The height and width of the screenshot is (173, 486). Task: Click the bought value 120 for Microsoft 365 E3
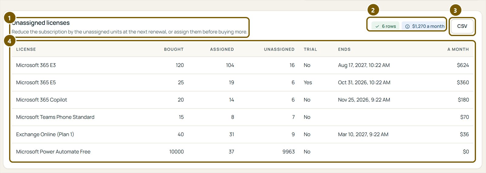pyautogui.click(x=180, y=65)
